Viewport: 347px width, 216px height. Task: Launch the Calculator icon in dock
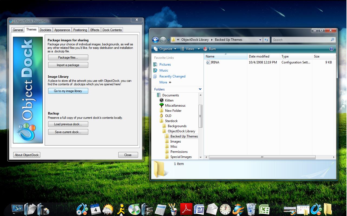pyautogui.click(x=160, y=210)
